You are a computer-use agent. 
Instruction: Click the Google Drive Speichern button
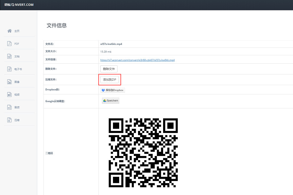(111, 100)
